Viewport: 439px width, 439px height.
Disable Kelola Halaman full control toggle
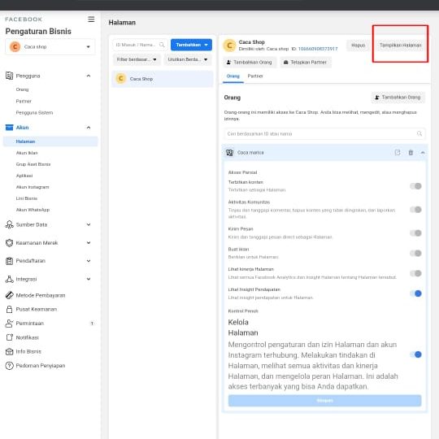point(415,354)
